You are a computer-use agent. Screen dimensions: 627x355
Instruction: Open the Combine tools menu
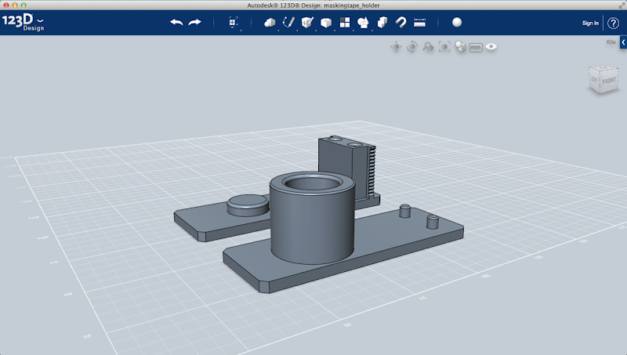click(x=382, y=23)
